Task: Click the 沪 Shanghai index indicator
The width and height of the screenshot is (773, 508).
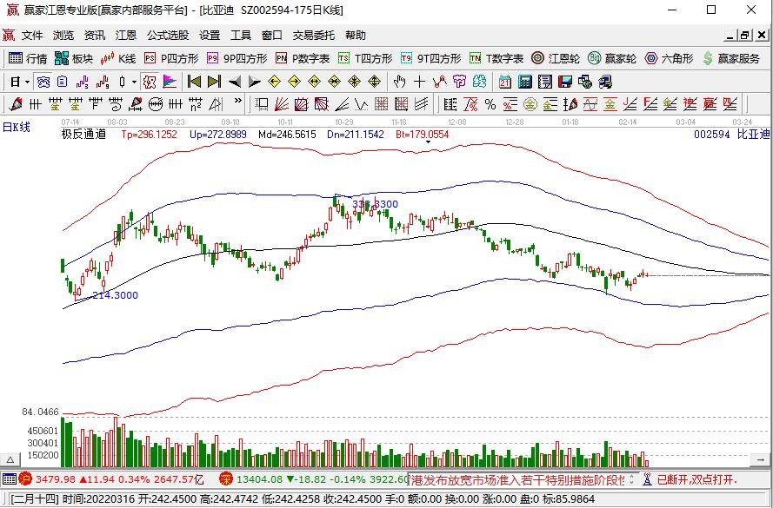Action: click(x=25, y=479)
